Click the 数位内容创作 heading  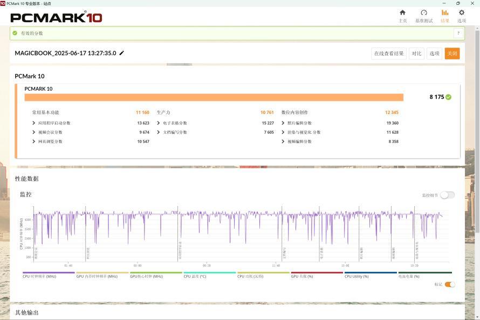[x=294, y=112]
